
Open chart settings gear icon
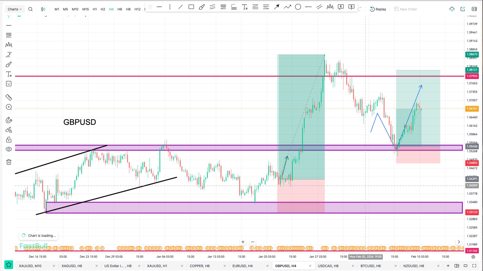click(473, 257)
